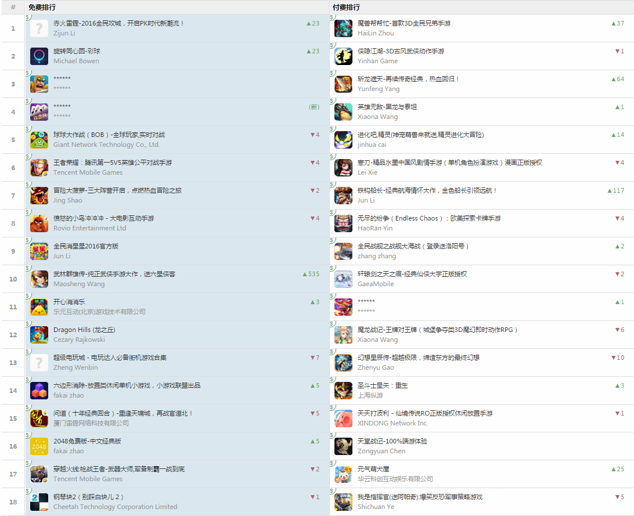Select the 冒险大菠萝 game icon
This screenshot has width=634, height=516.
pos(39,196)
